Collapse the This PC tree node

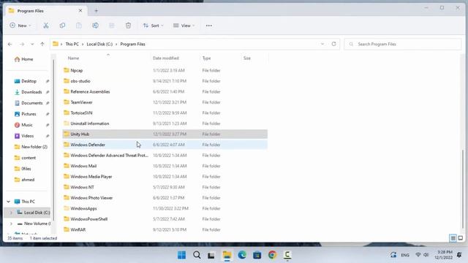[x=8, y=202]
